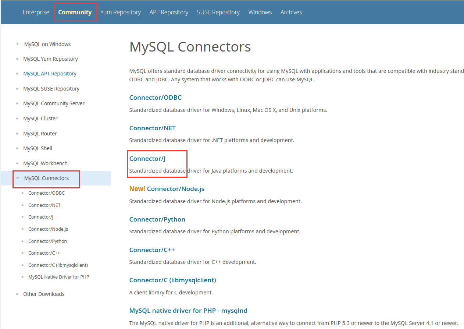
Task: Open the SUSE Repository tab
Action: tap(218, 12)
